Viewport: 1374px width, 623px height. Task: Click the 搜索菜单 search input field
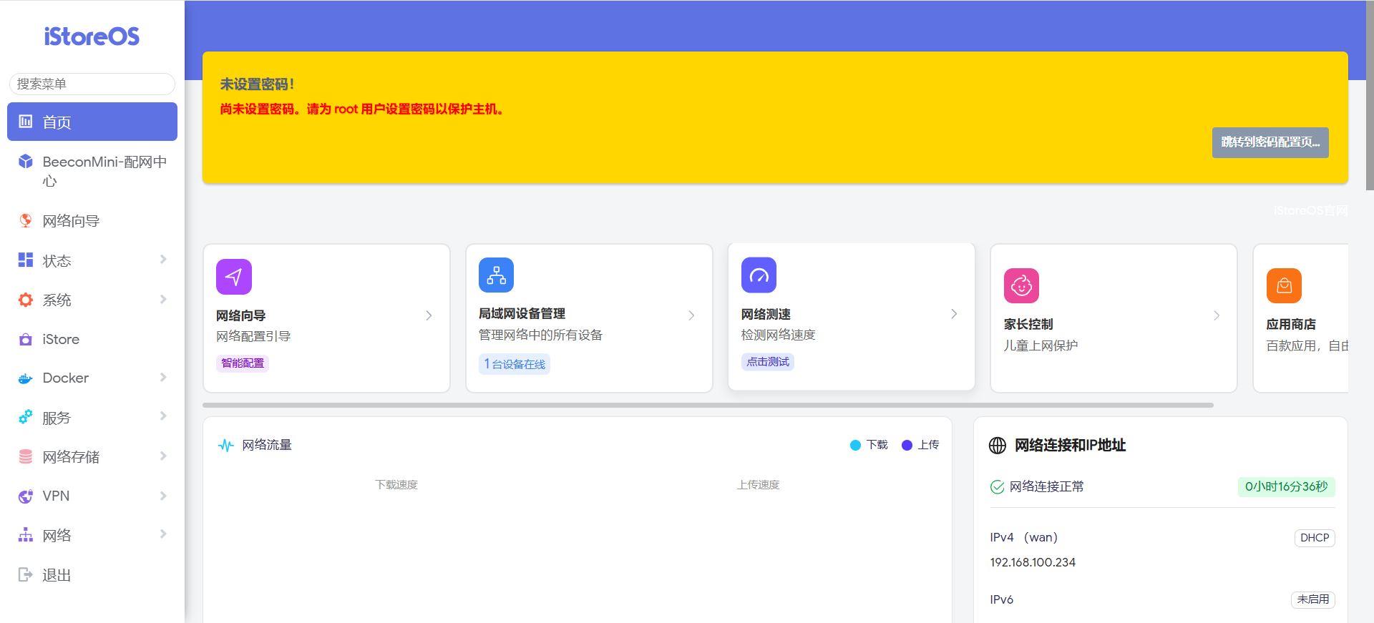92,84
